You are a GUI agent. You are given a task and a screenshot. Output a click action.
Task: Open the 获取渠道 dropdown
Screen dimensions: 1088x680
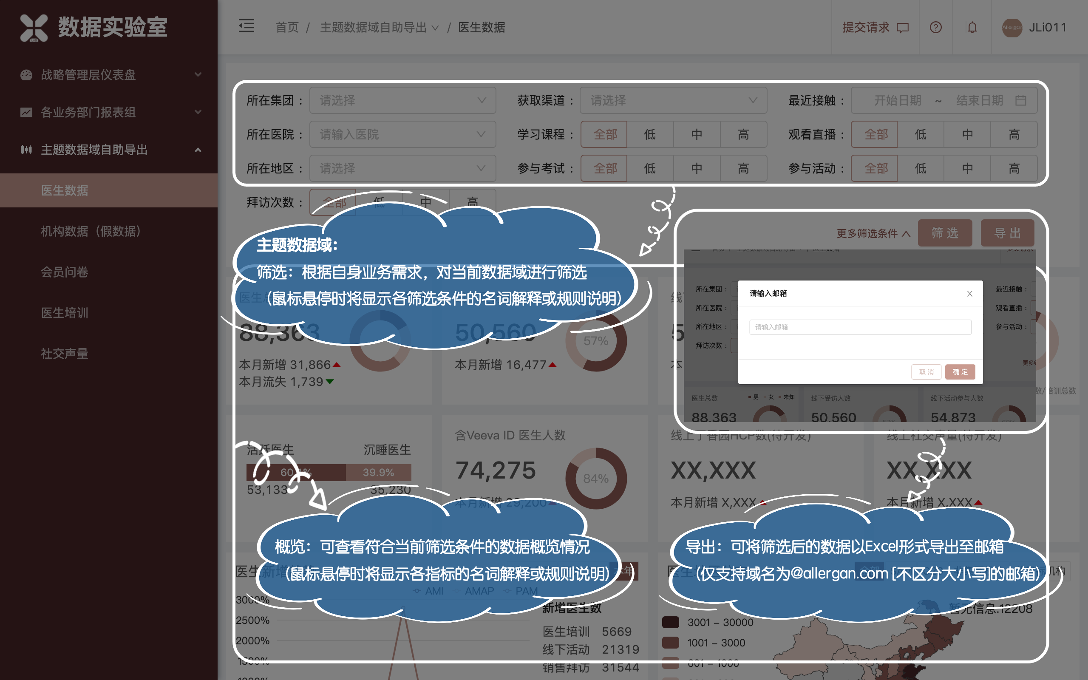(x=673, y=100)
